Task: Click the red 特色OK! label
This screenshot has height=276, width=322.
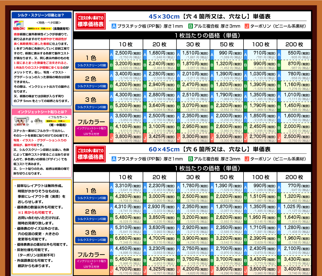Action: click(x=19, y=29)
